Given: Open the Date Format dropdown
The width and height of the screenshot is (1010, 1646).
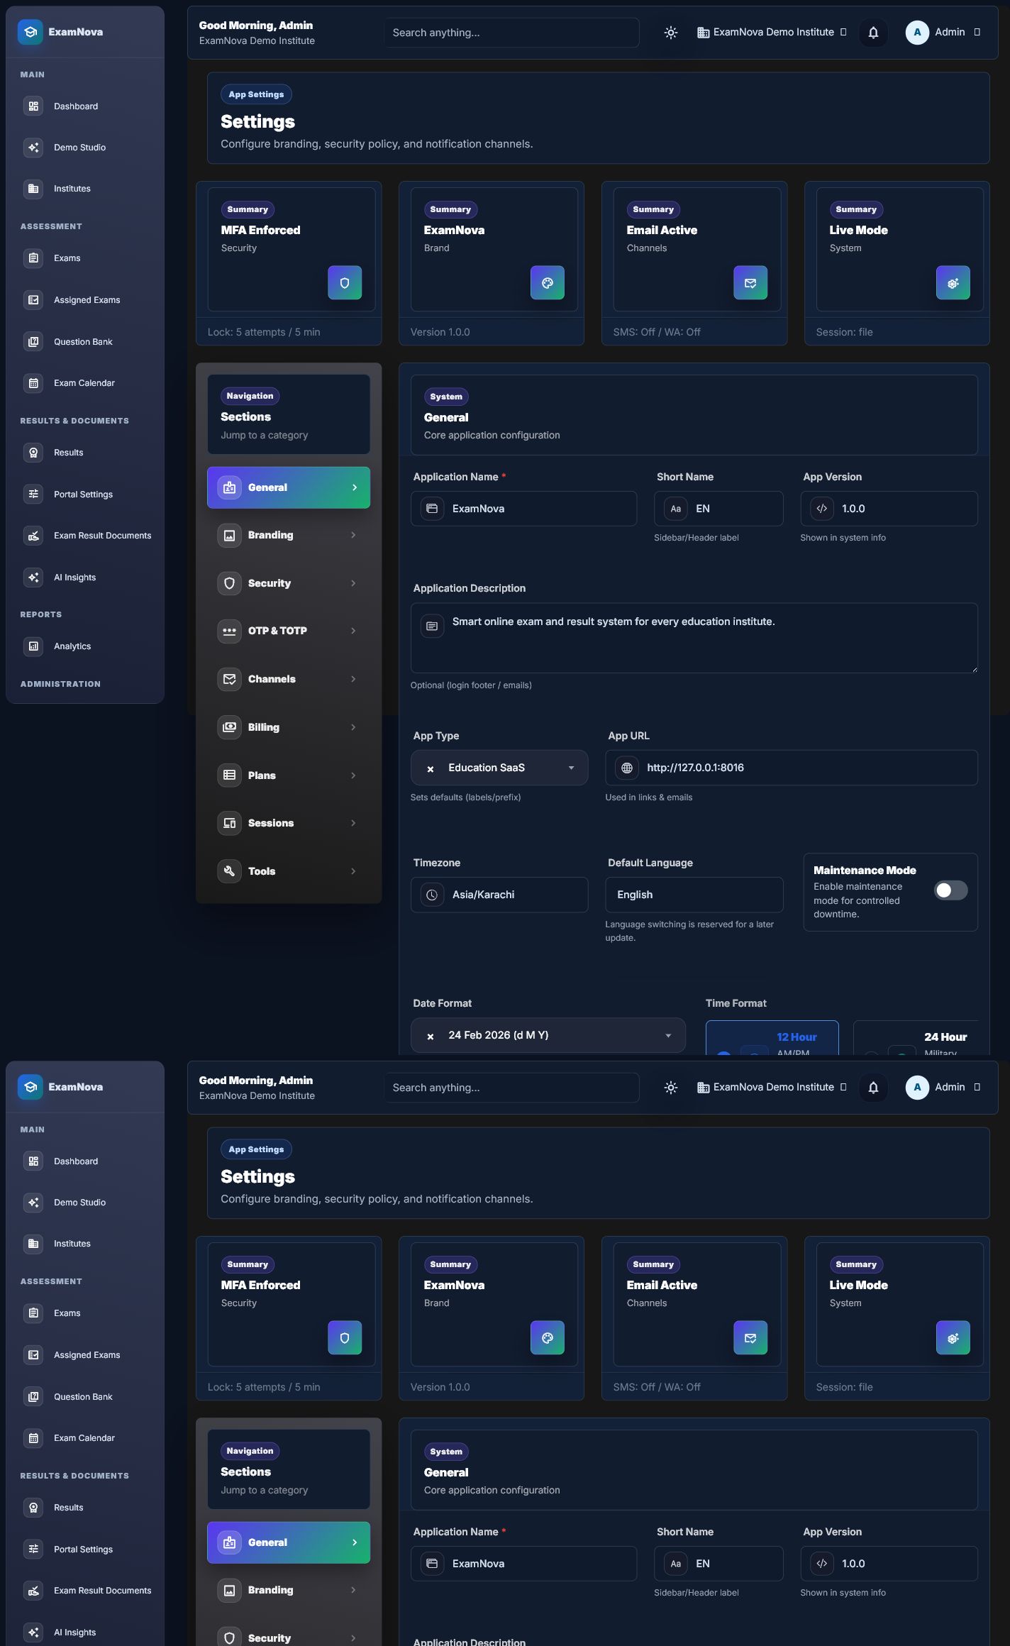Looking at the screenshot, I should (x=548, y=1035).
